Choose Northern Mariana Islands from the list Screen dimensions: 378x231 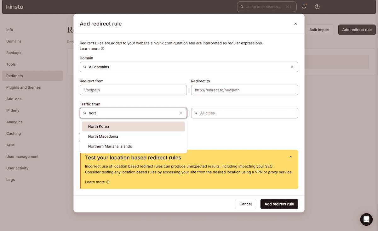110,146
